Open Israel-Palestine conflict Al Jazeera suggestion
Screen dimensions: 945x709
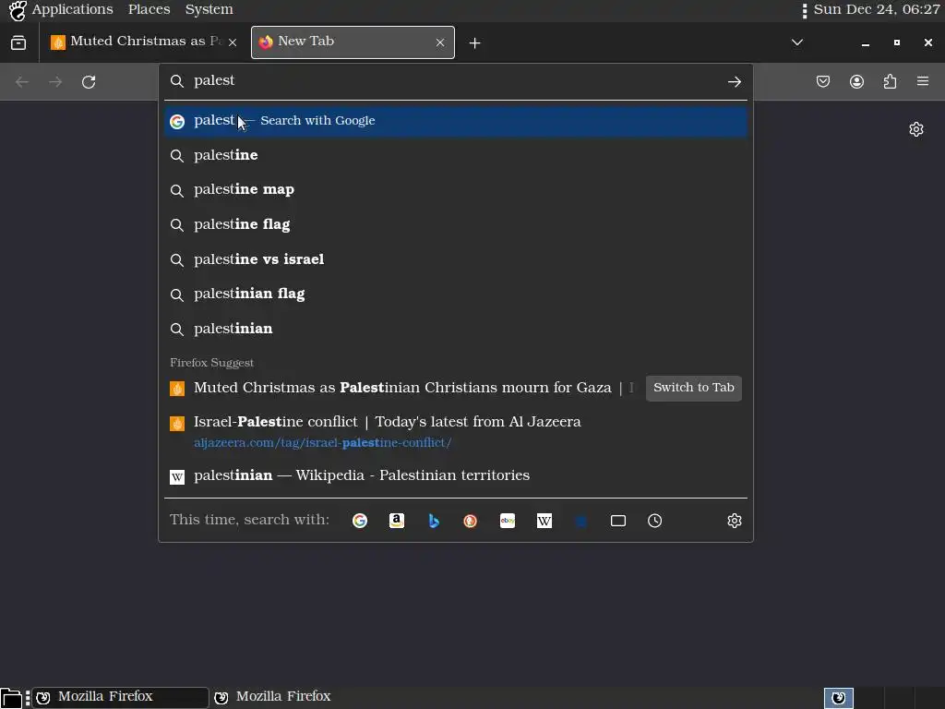click(x=456, y=432)
